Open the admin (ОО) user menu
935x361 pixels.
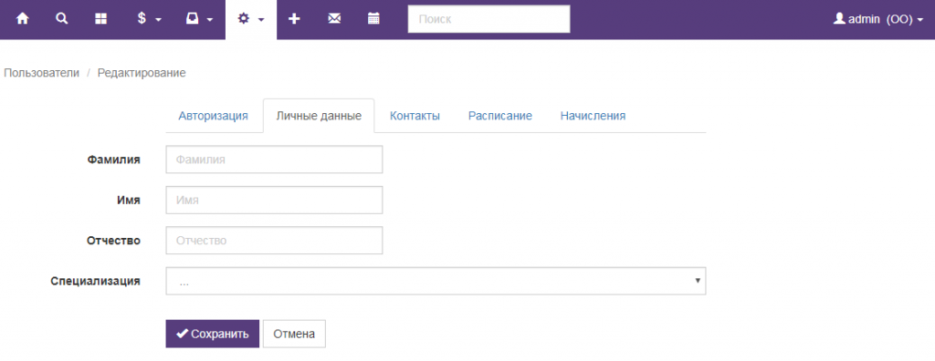click(x=878, y=19)
